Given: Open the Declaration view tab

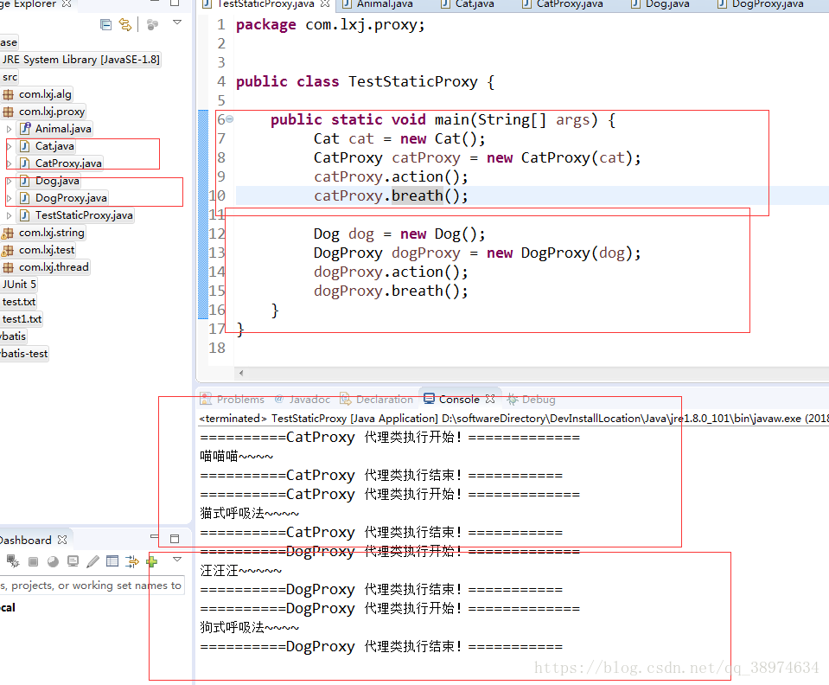Looking at the screenshot, I should click(x=376, y=400).
